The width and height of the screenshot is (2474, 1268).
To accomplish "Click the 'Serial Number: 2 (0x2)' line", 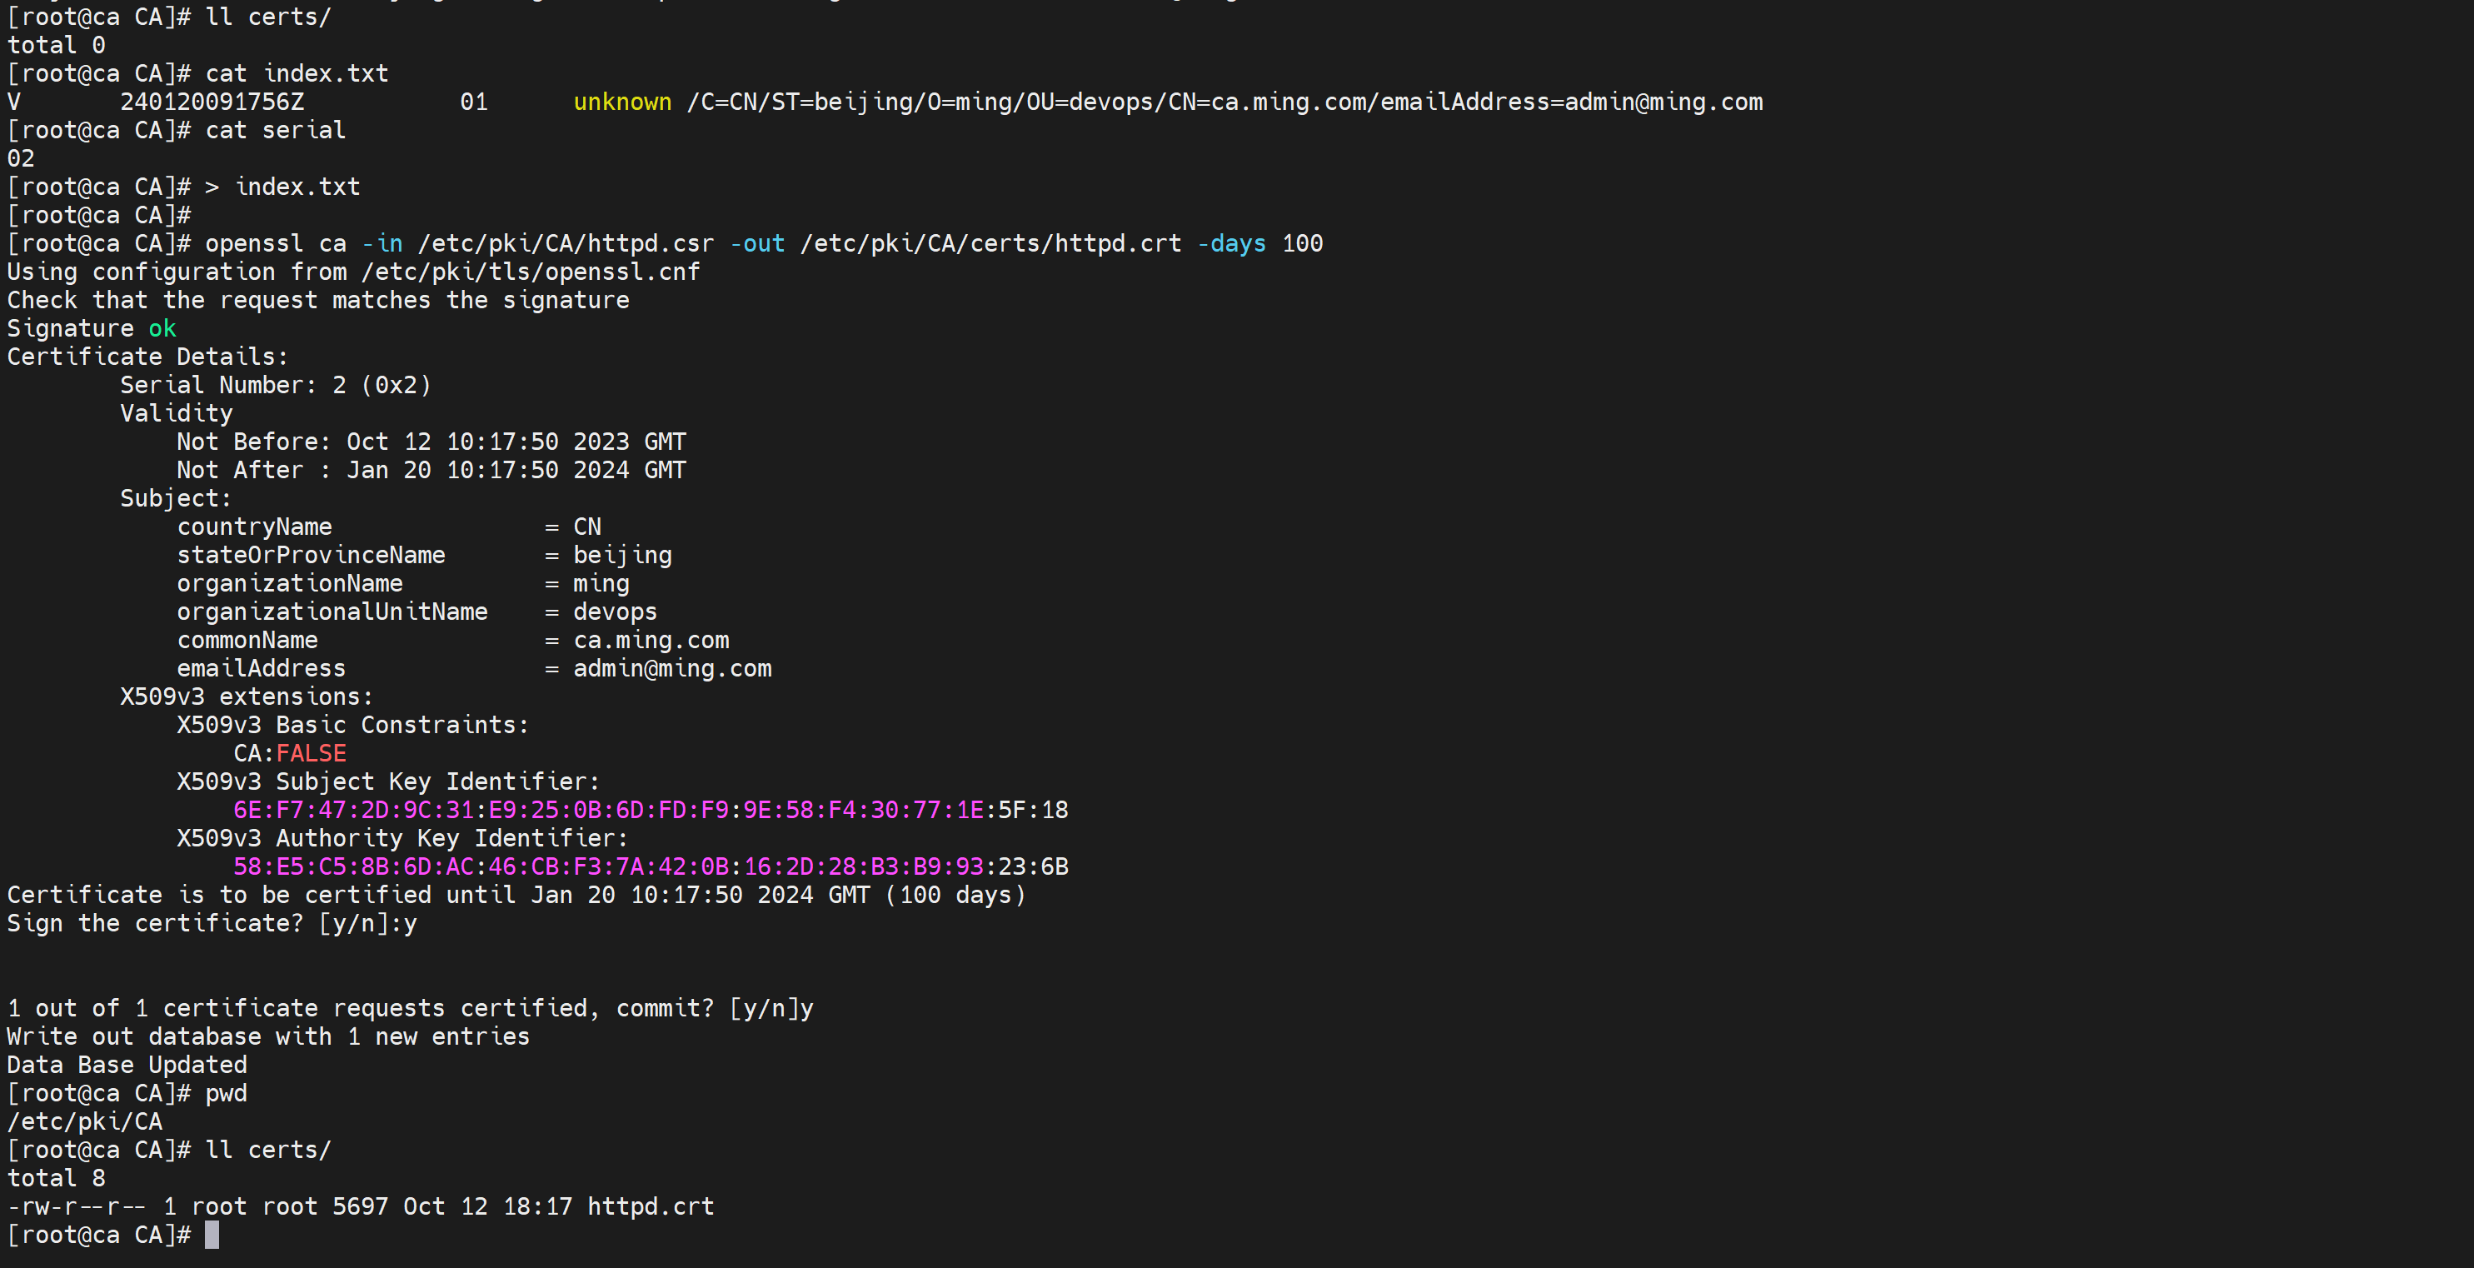I will (276, 385).
